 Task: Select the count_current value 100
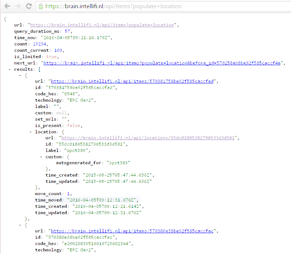pyautogui.click(x=58, y=50)
